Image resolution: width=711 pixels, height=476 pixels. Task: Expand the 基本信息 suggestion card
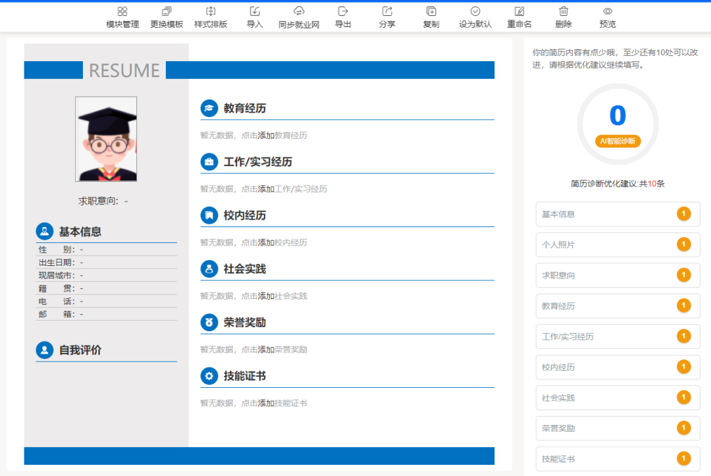point(618,214)
